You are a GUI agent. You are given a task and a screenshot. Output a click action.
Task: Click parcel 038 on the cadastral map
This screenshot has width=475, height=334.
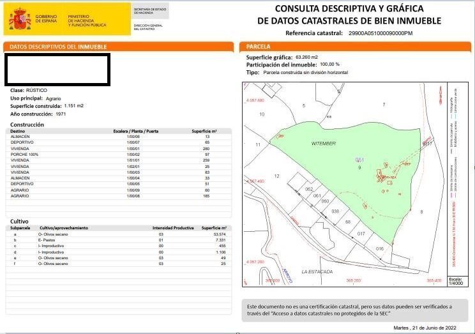click(x=335, y=211)
